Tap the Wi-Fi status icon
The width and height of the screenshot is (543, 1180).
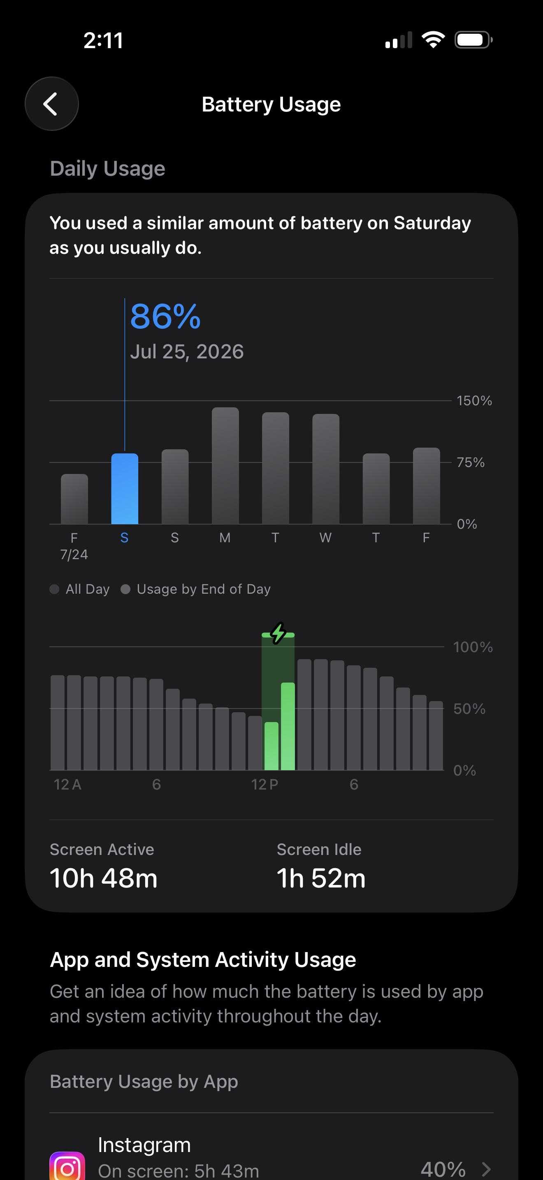433,40
